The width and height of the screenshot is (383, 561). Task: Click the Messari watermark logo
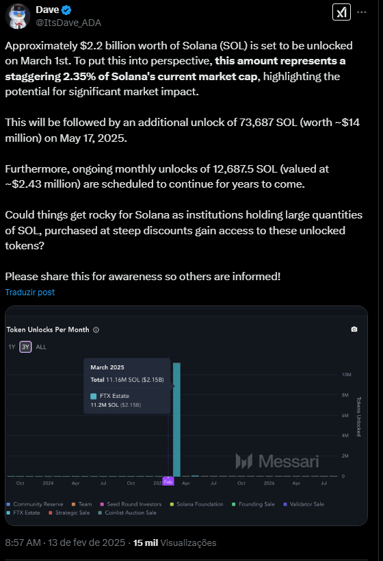pyautogui.click(x=277, y=461)
